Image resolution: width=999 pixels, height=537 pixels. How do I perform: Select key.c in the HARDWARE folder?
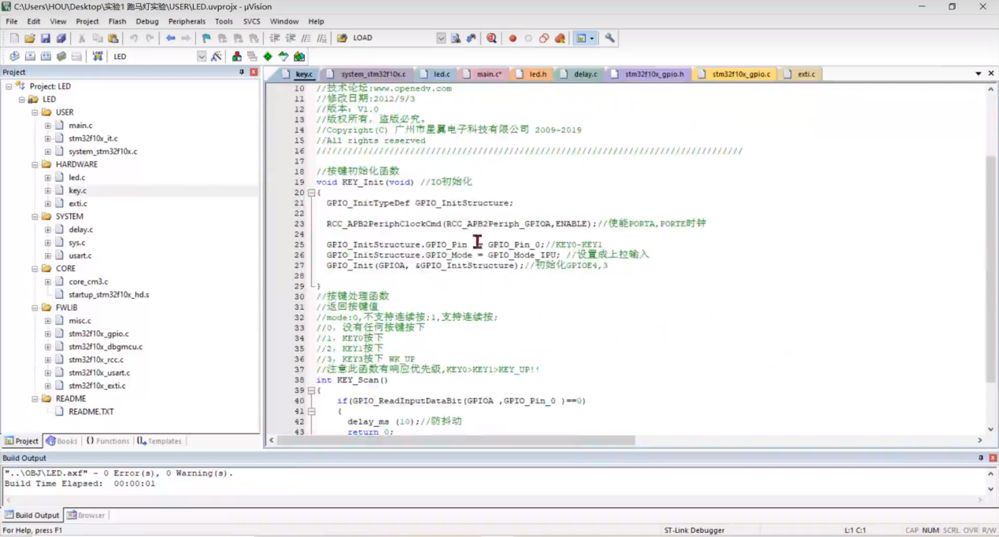point(77,190)
